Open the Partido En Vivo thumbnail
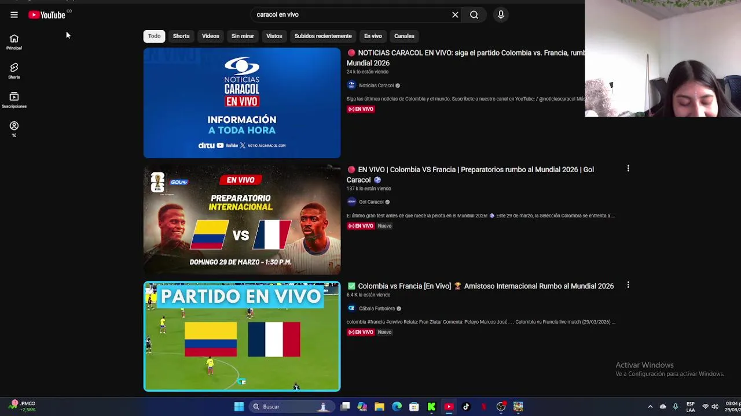 [x=242, y=336]
